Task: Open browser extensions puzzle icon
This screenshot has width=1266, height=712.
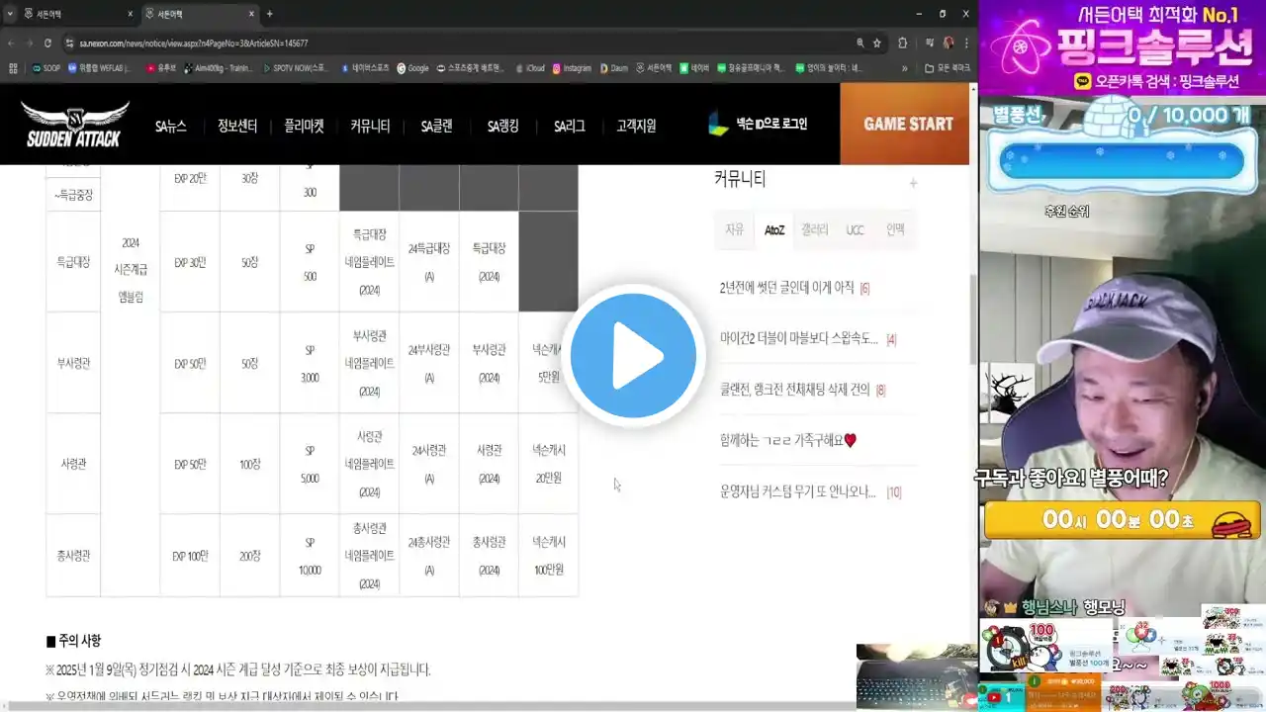Action: coord(902,44)
